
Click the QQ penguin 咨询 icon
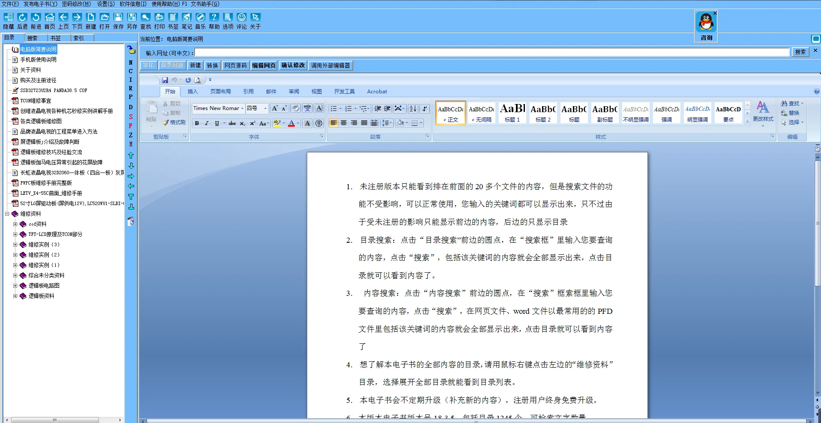[x=706, y=22]
